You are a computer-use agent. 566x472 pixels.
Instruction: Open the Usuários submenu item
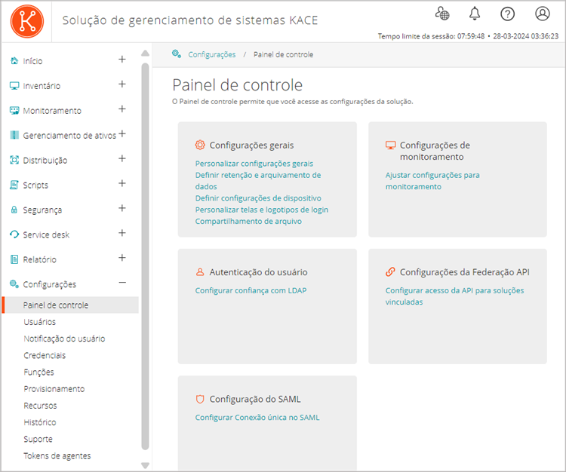click(x=40, y=322)
